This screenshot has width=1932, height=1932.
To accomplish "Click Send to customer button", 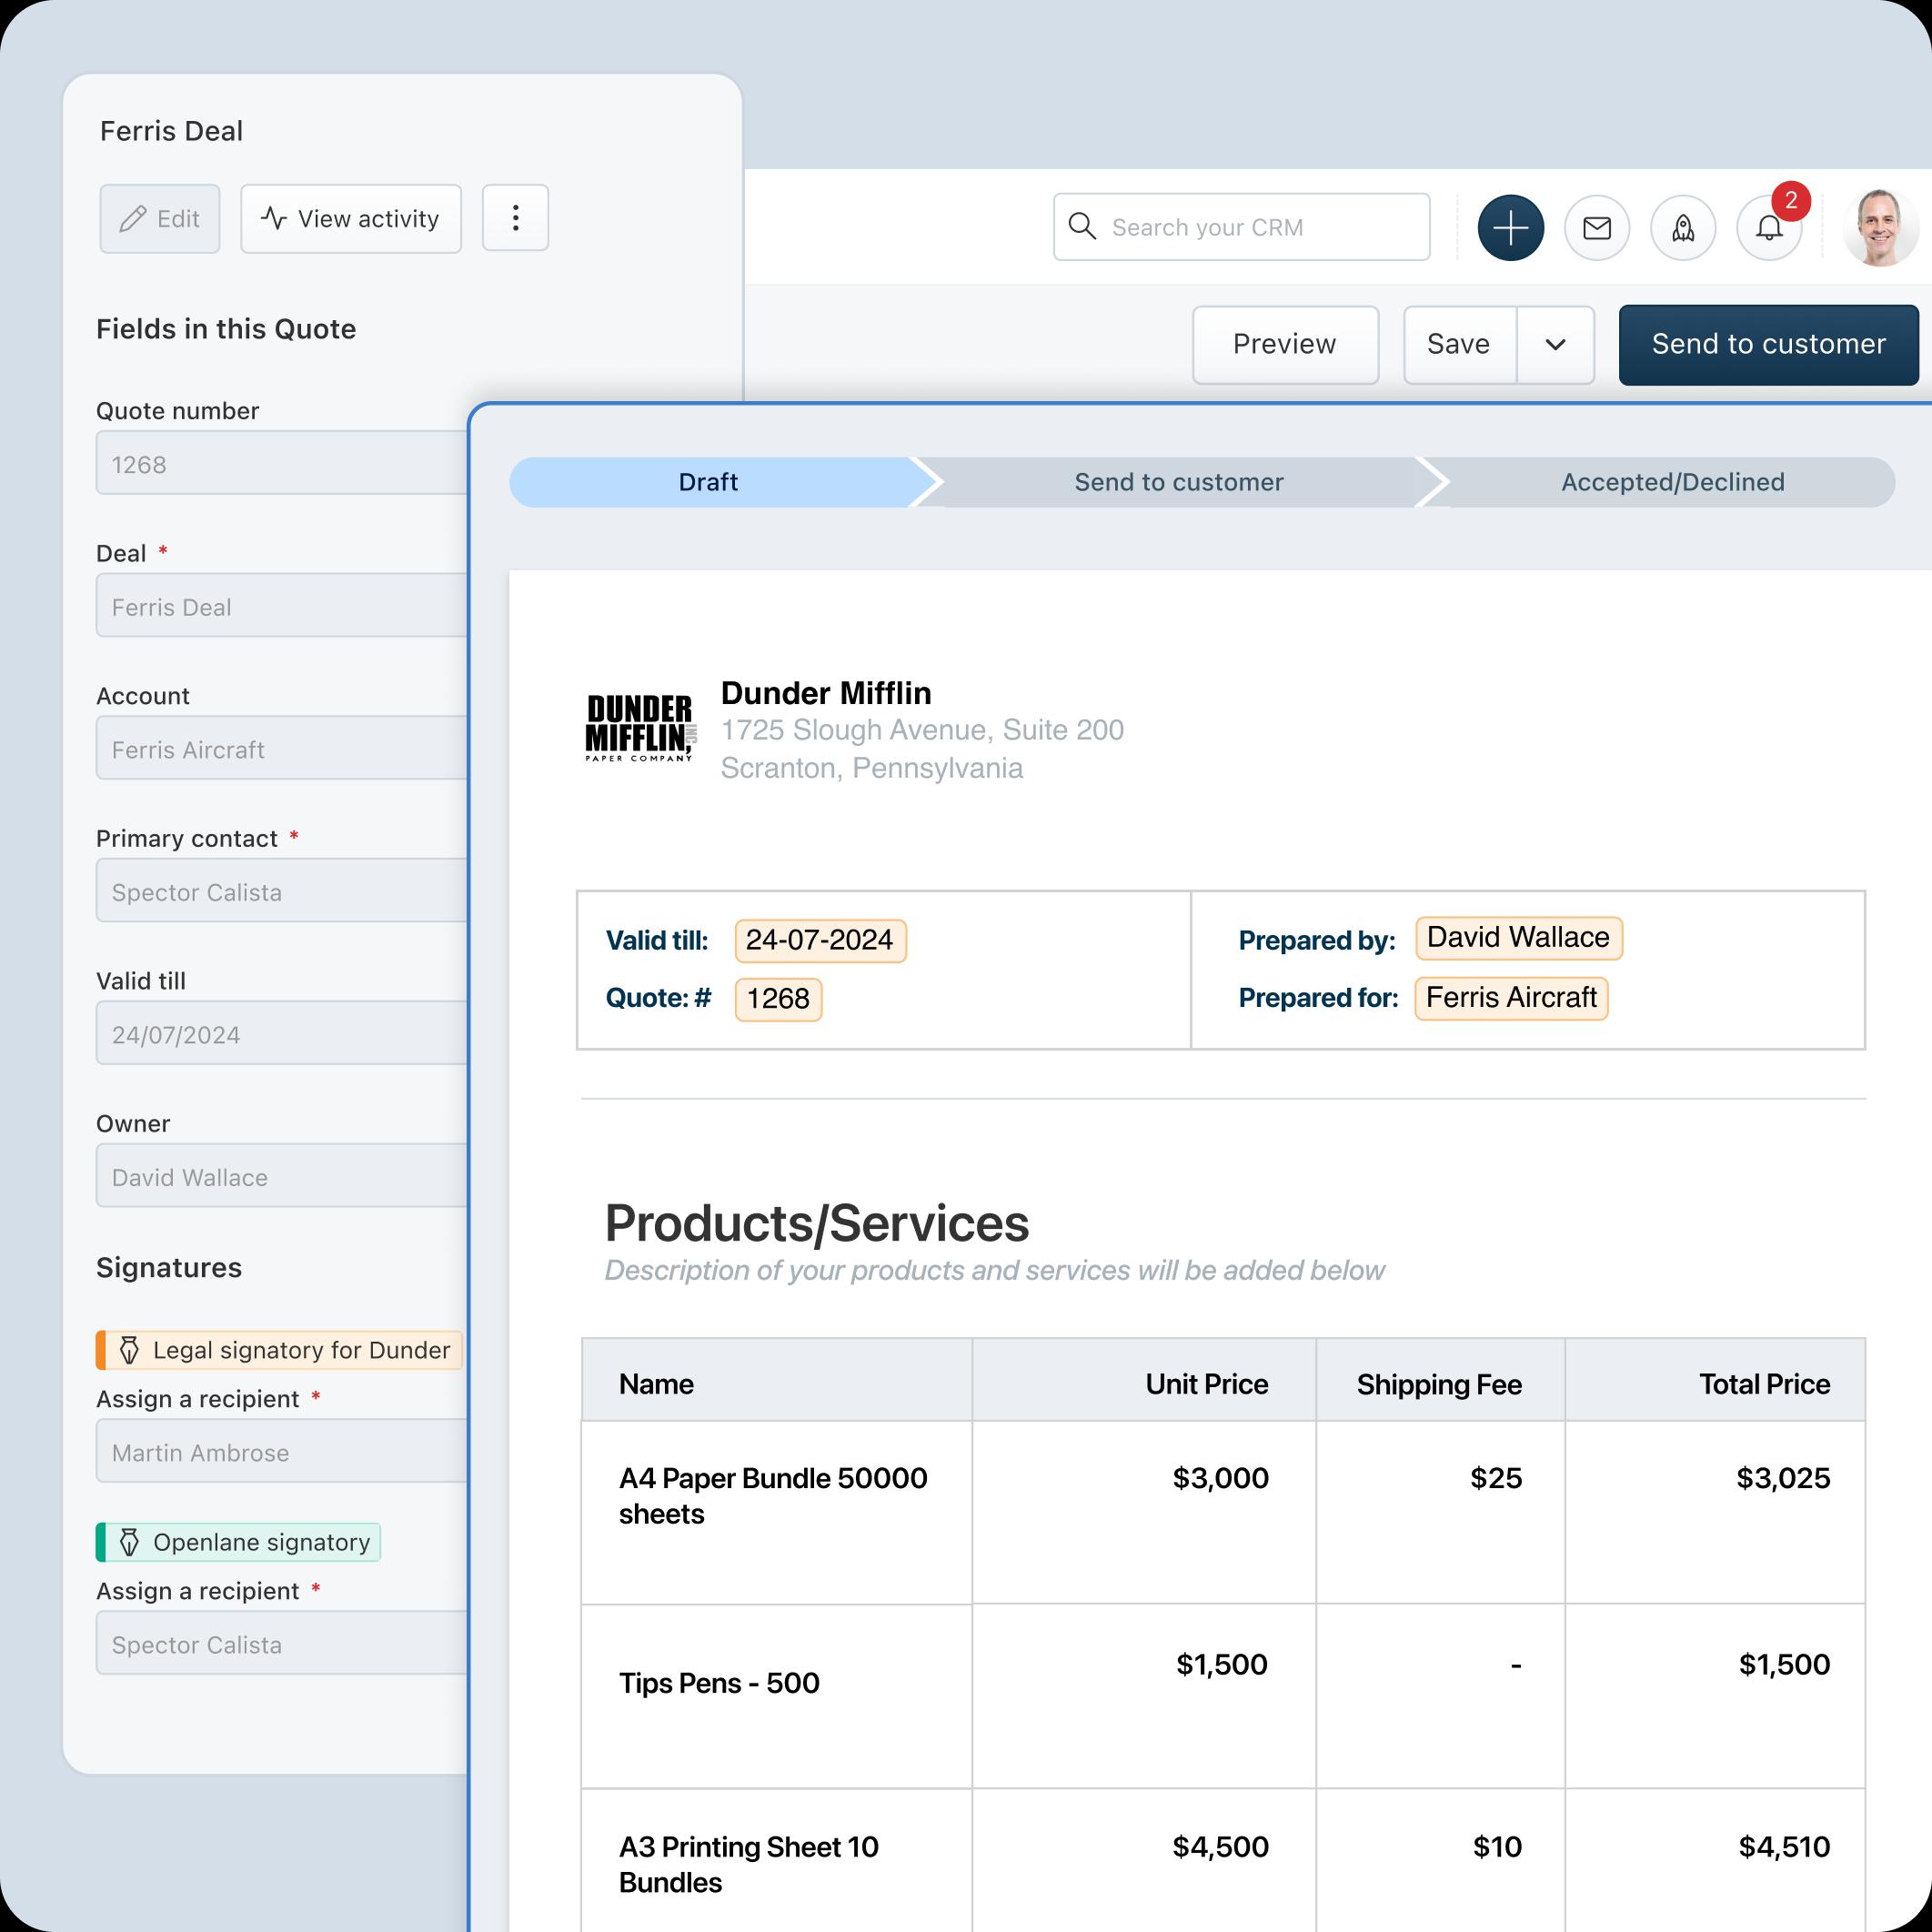I will (x=1768, y=345).
